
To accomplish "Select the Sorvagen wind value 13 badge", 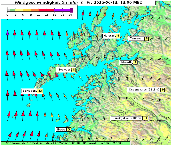I will point(40,91).
